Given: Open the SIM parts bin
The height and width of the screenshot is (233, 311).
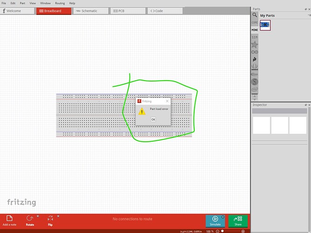Looking at the screenshot, I should (255, 36).
